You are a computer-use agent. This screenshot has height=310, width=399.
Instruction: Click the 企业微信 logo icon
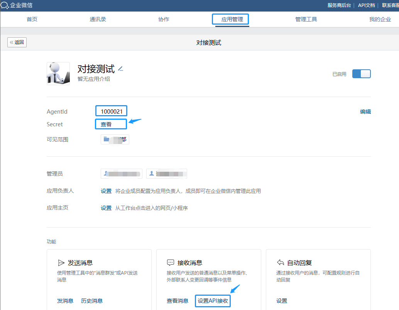[x=5, y=5]
